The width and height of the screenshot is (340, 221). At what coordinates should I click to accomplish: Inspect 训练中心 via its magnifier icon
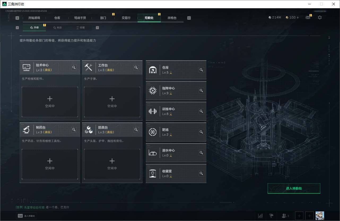pyautogui.click(x=201, y=111)
